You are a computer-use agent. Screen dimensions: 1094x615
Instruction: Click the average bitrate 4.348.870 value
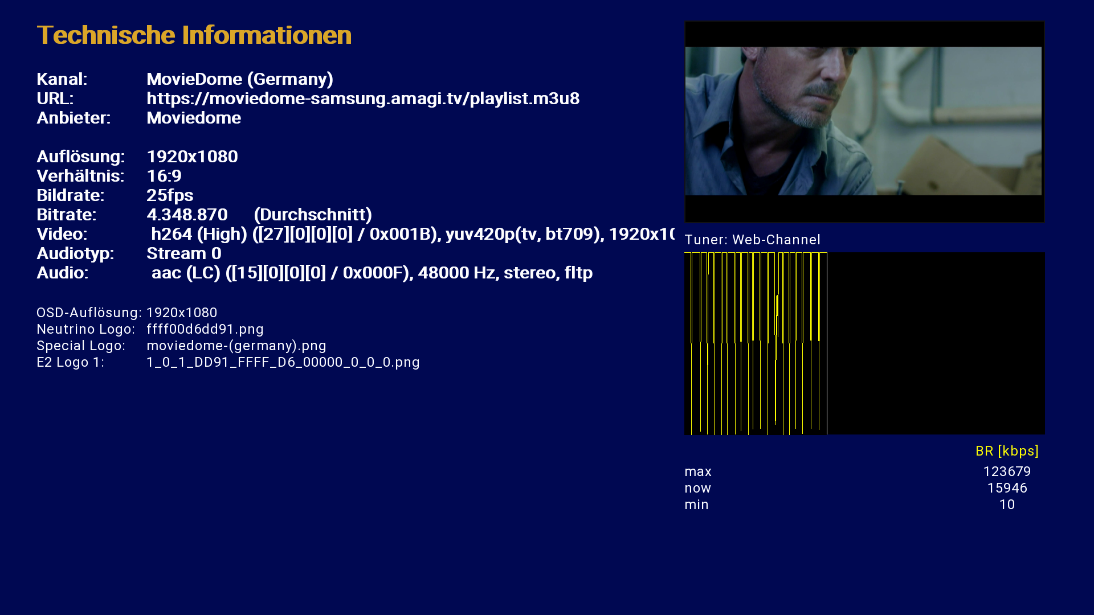[187, 215]
